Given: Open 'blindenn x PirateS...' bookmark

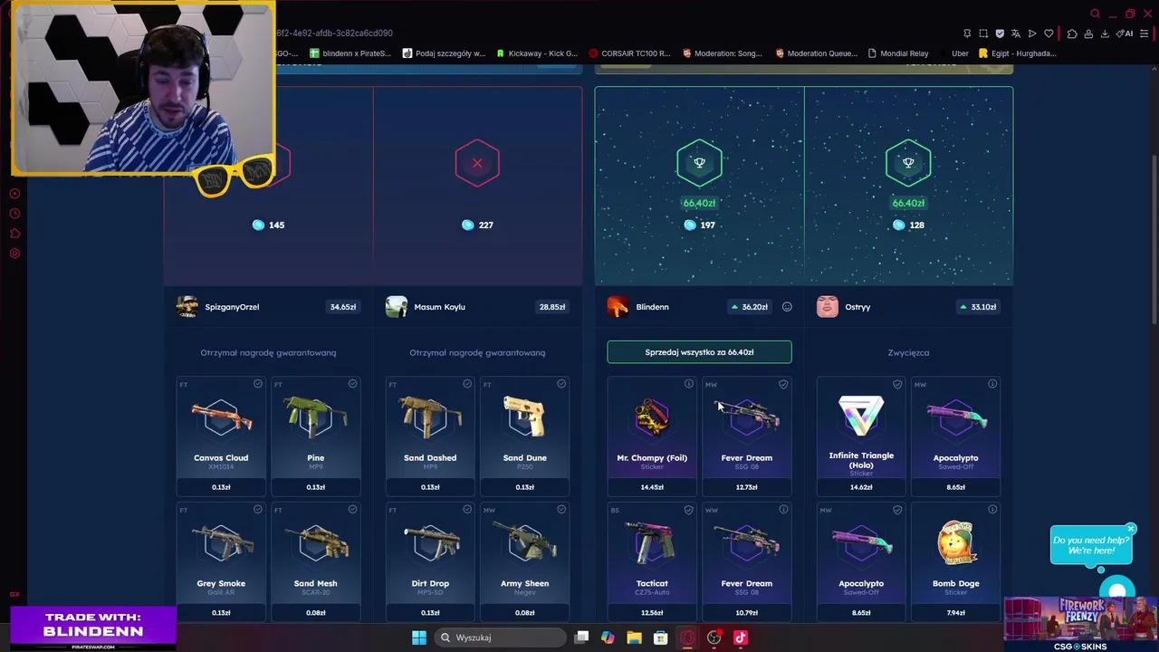Looking at the screenshot, I should 350,53.
